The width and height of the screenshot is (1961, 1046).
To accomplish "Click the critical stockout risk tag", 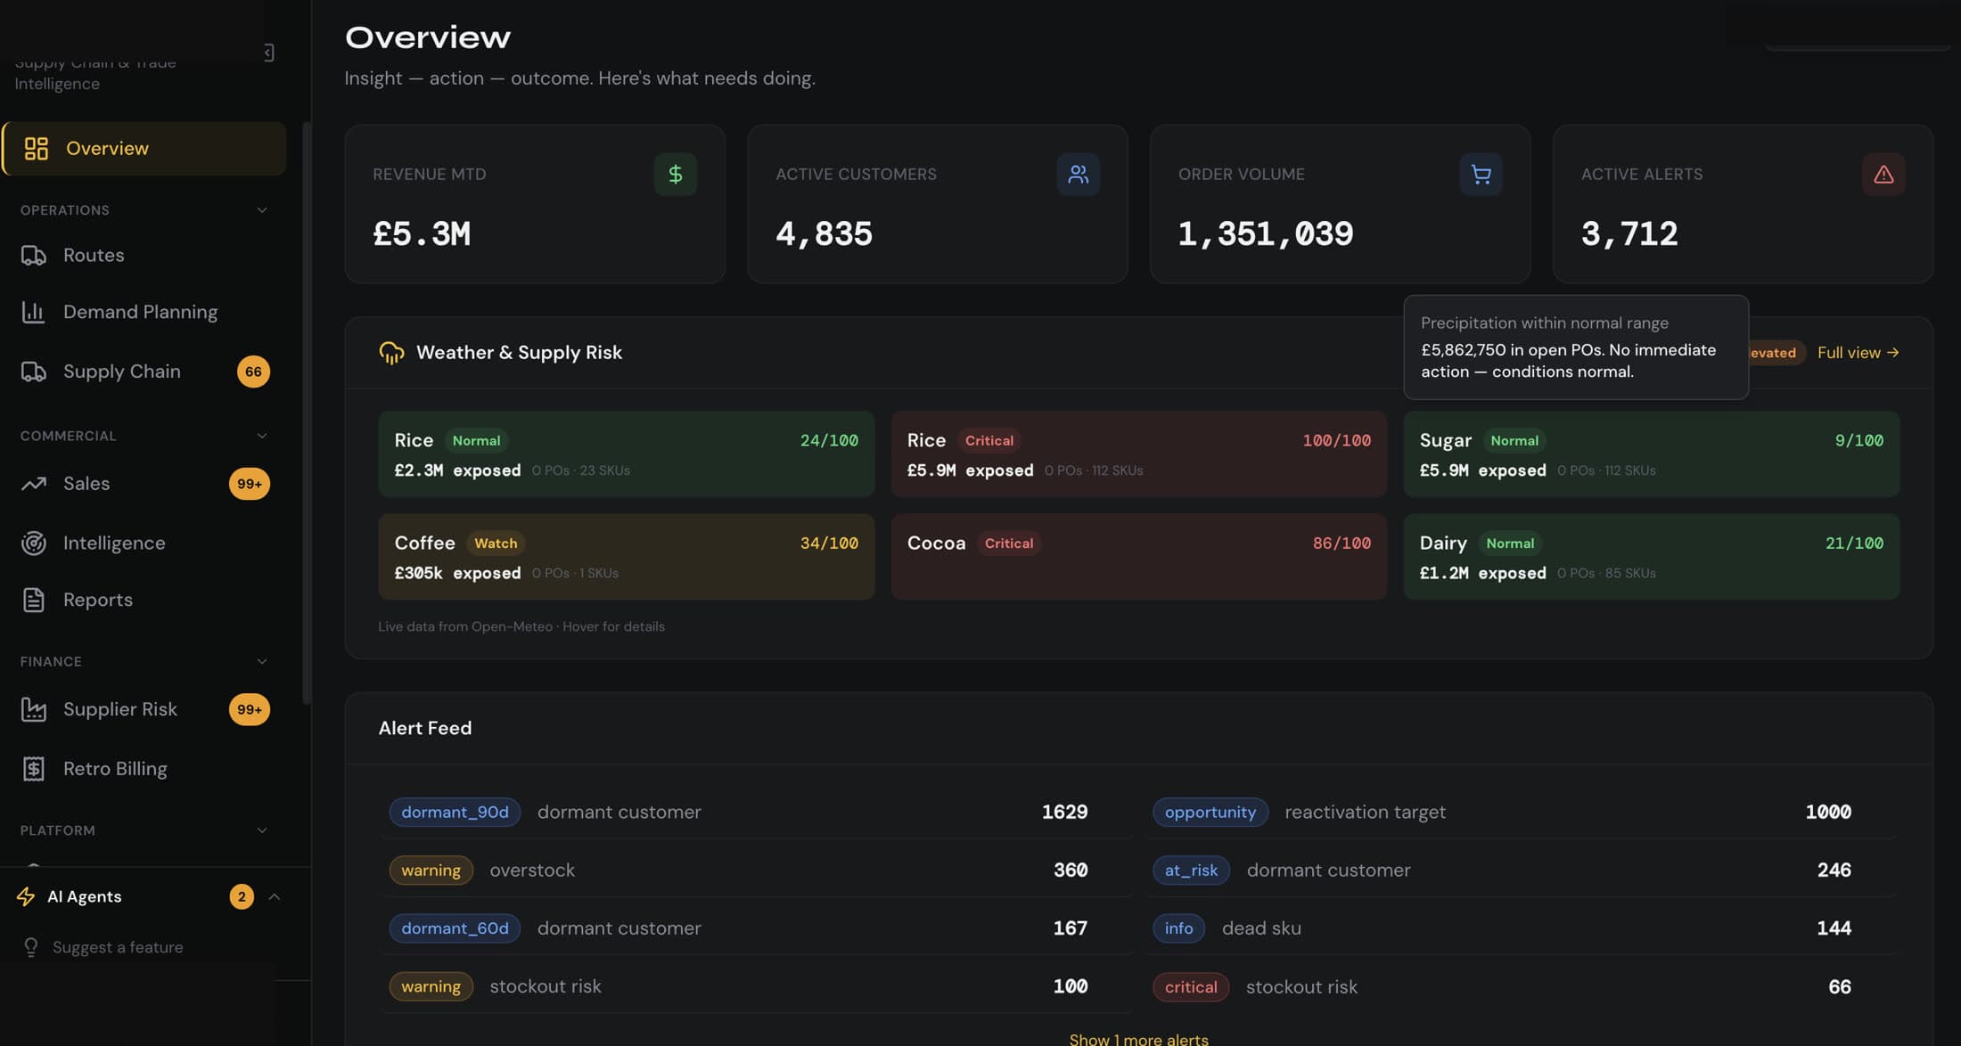I will [1191, 986].
